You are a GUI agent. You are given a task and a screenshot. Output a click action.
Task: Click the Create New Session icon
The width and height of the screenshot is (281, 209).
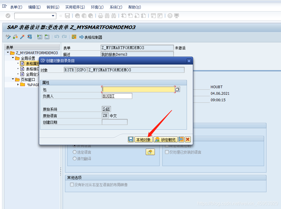click(153, 16)
